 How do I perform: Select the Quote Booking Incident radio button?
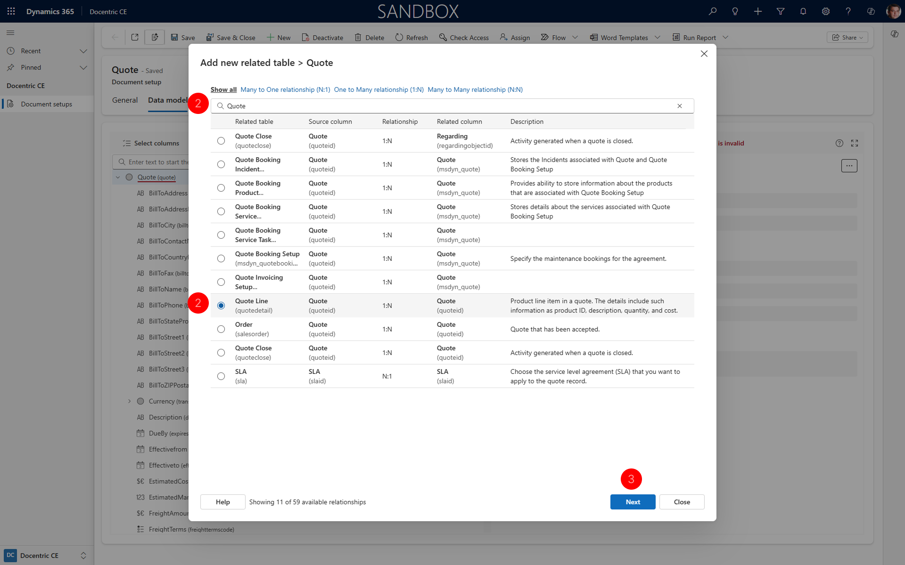221,164
